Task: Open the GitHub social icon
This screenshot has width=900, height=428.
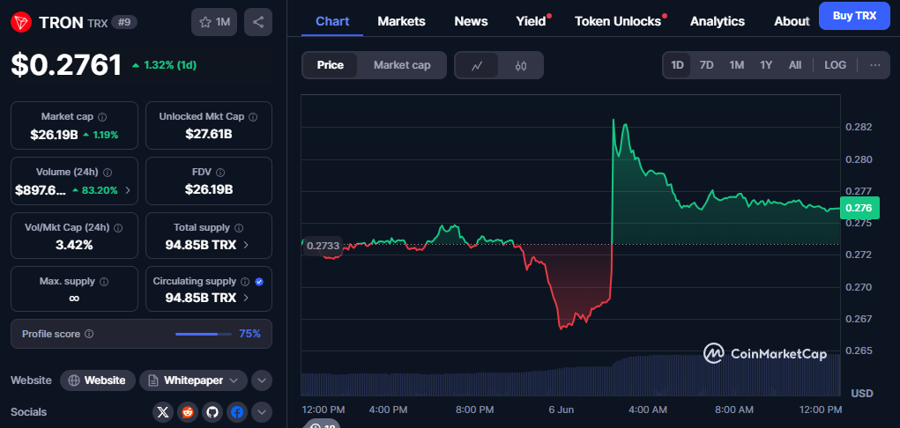Action: [x=212, y=412]
